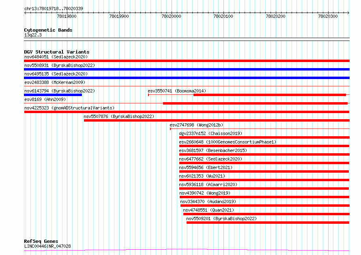Screen dimensions: 361x255
Task: Open variant nsv5507876 (ByrskaBishop2022)
Action: pyautogui.click(x=119, y=116)
